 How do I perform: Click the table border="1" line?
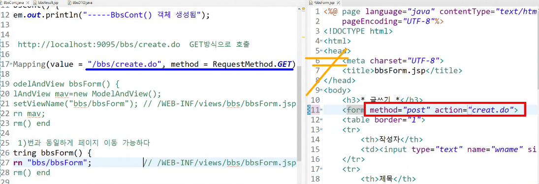click(383, 120)
